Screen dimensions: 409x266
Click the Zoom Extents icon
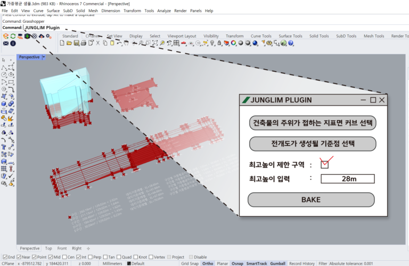[155, 43]
